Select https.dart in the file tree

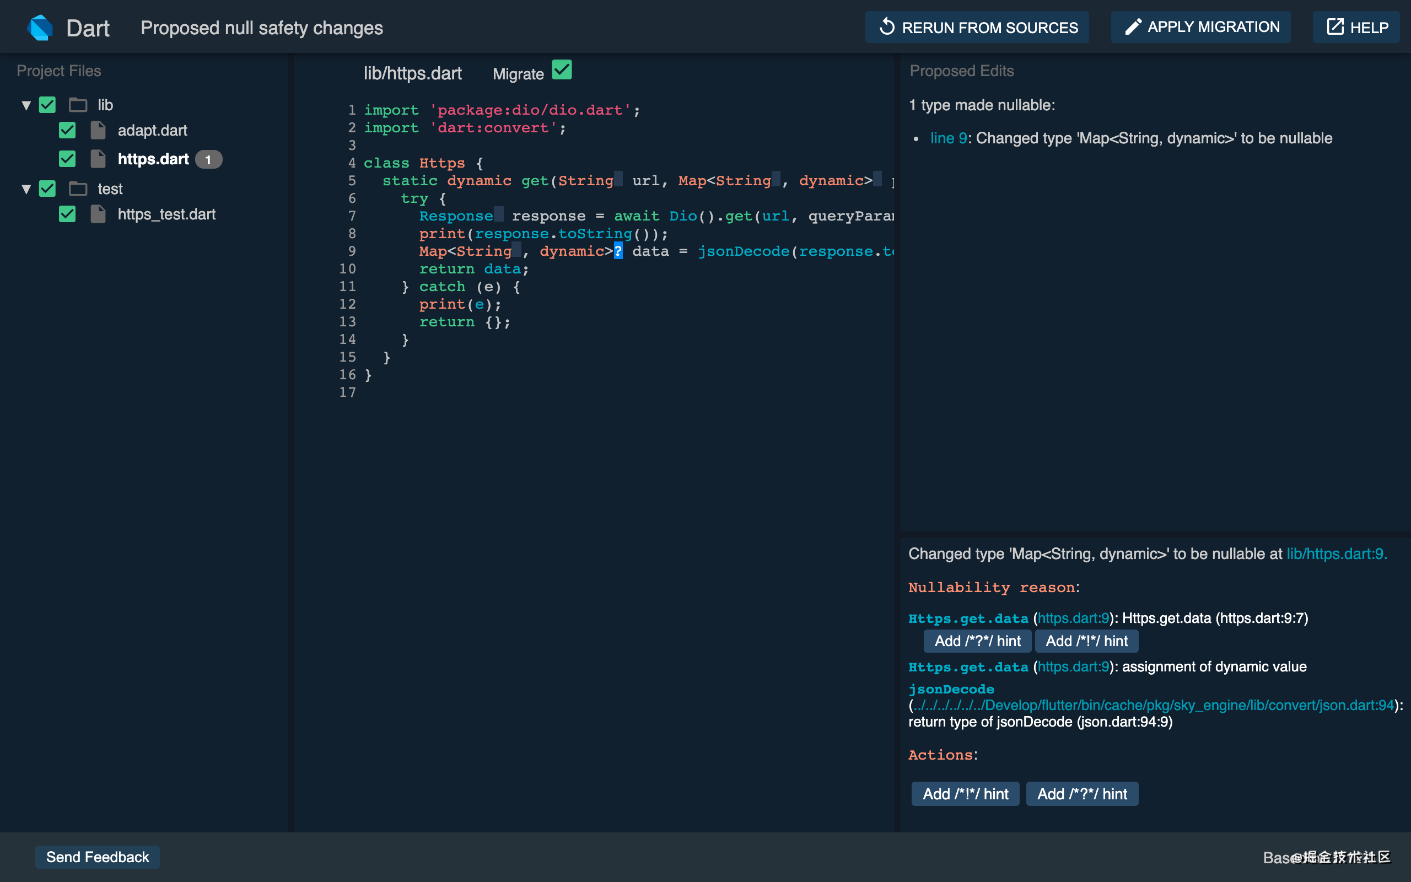pyautogui.click(x=153, y=159)
